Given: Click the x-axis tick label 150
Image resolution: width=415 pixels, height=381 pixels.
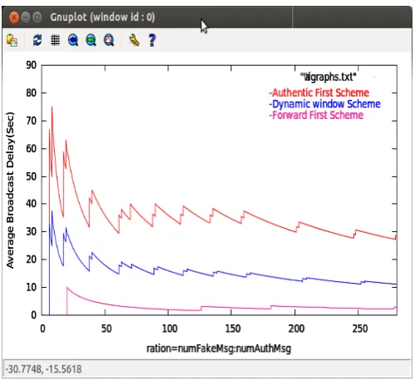Looking at the screenshot, I should tap(233, 329).
